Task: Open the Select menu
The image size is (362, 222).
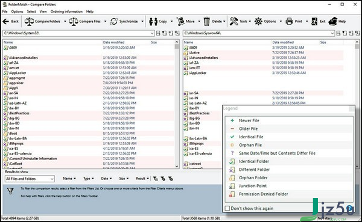Action: click(x=31, y=11)
